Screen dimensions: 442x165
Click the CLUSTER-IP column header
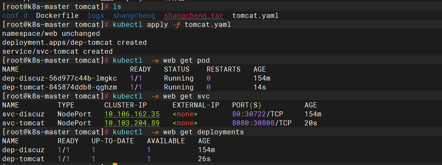(x=126, y=105)
